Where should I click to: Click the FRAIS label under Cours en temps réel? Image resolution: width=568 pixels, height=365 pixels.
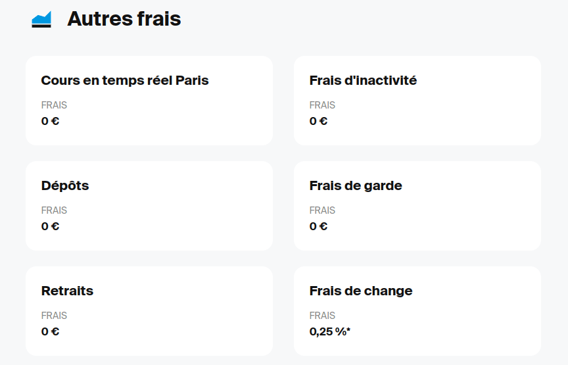click(54, 105)
